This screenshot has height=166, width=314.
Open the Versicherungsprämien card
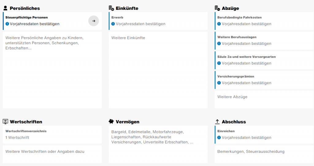pos(264,80)
